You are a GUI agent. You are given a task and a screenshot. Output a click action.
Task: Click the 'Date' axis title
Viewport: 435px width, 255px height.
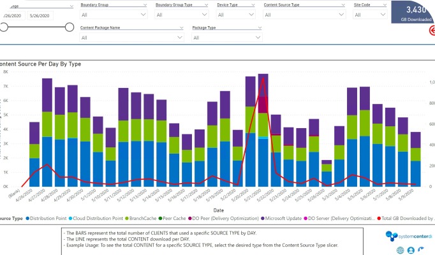tap(219, 210)
